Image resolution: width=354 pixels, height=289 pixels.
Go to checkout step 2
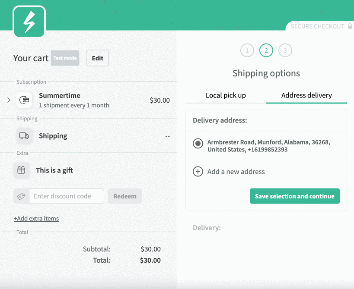(x=266, y=50)
